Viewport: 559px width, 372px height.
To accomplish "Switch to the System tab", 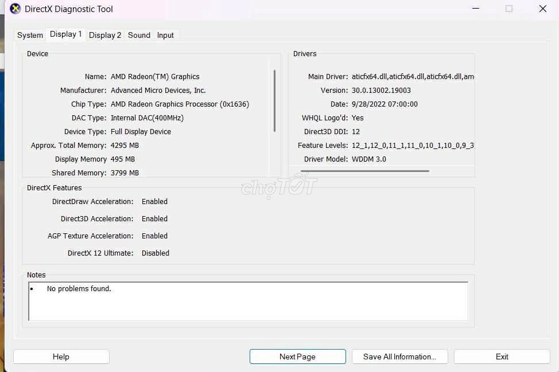I will (x=29, y=35).
